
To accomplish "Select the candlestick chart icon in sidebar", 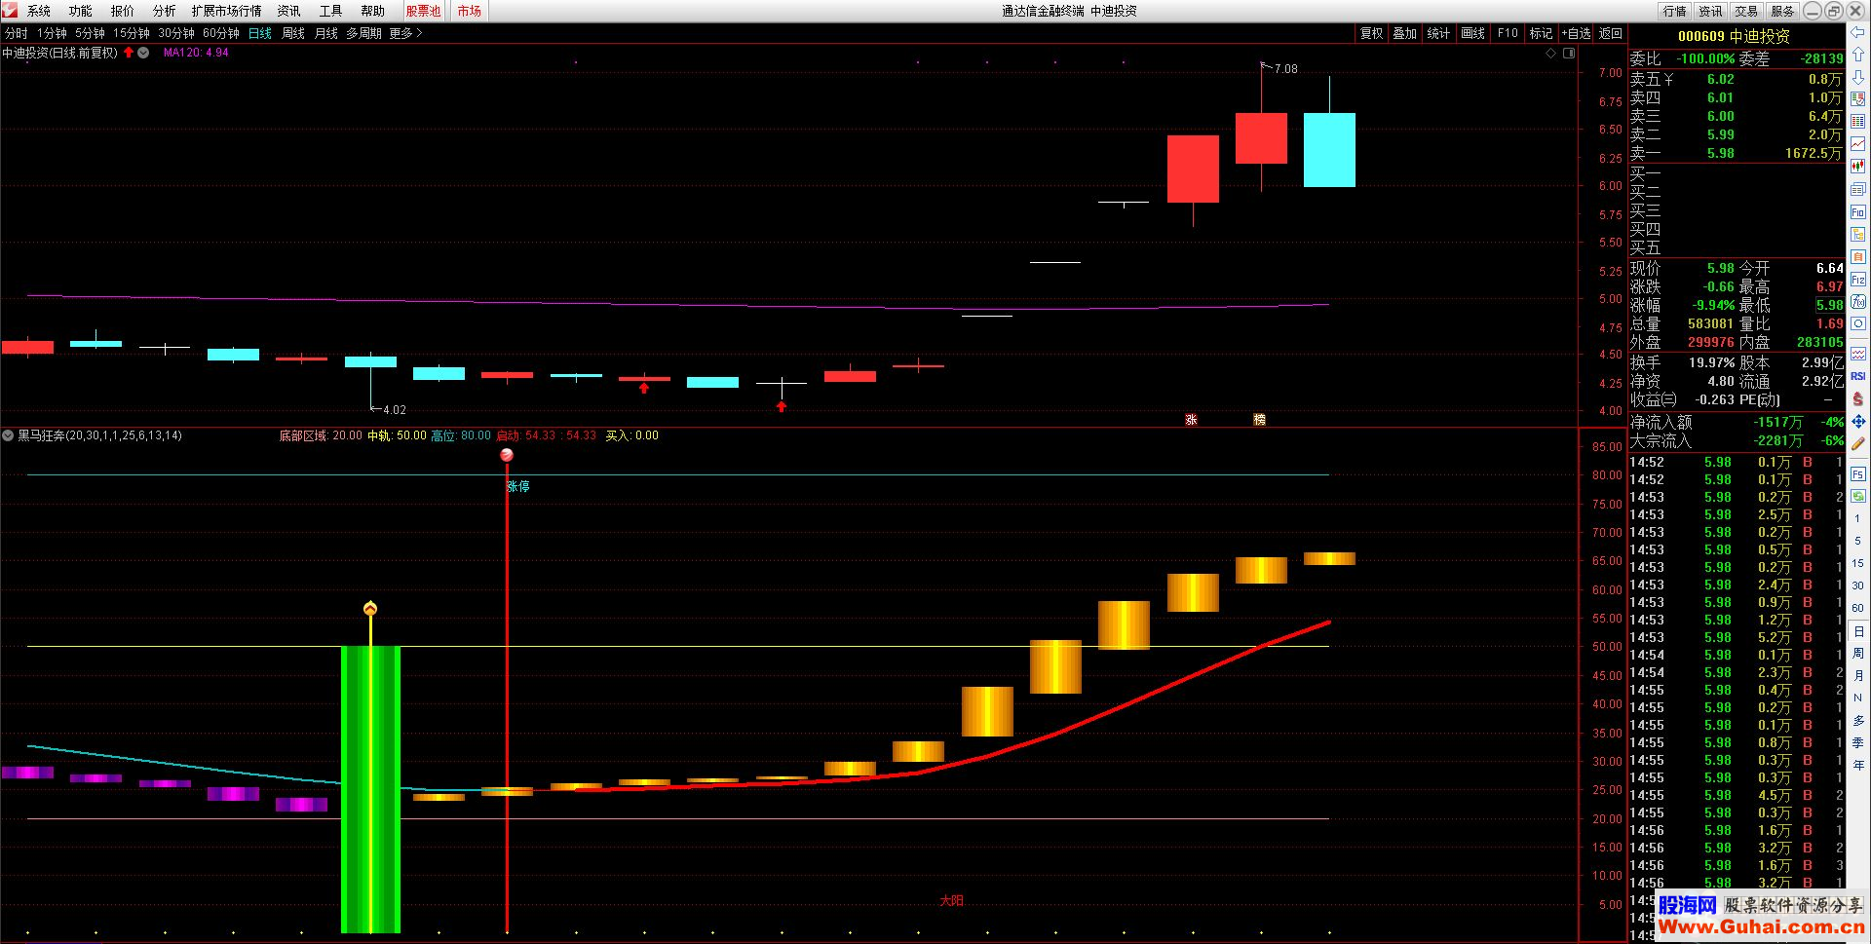I will pos(1858,167).
